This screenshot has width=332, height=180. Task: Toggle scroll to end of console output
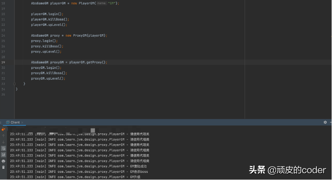coord(3,155)
